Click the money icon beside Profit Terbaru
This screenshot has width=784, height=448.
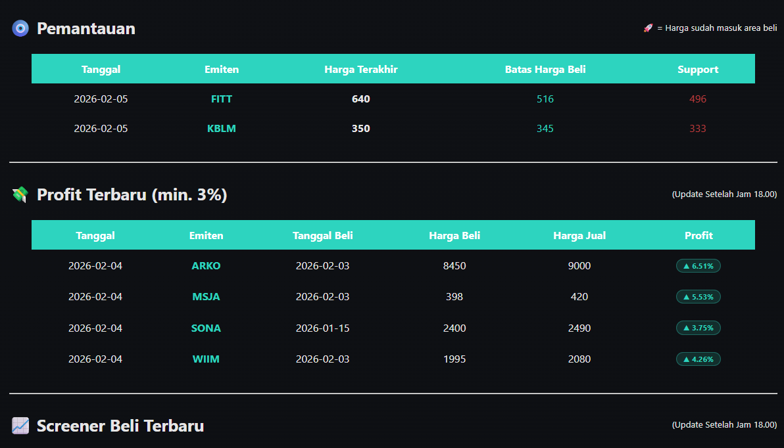click(x=20, y=194)
